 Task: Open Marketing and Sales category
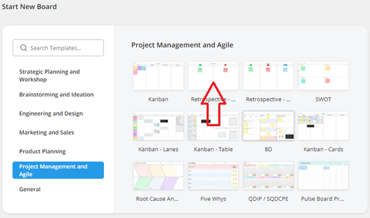(46, 133)
